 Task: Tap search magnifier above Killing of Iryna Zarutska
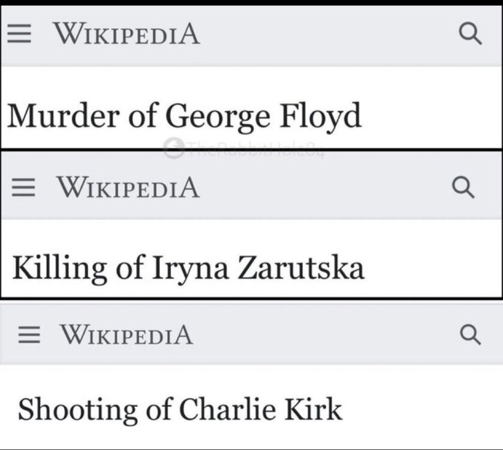tap(463, 187)
